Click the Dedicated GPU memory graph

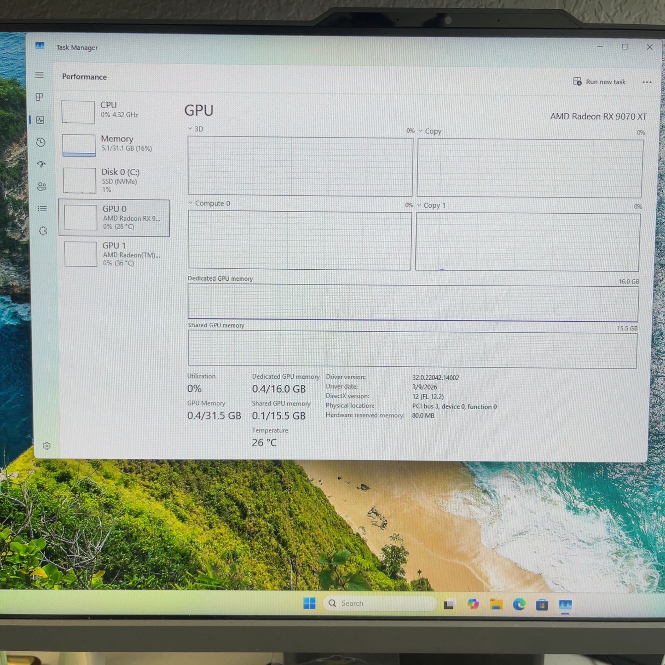(413, 303)
